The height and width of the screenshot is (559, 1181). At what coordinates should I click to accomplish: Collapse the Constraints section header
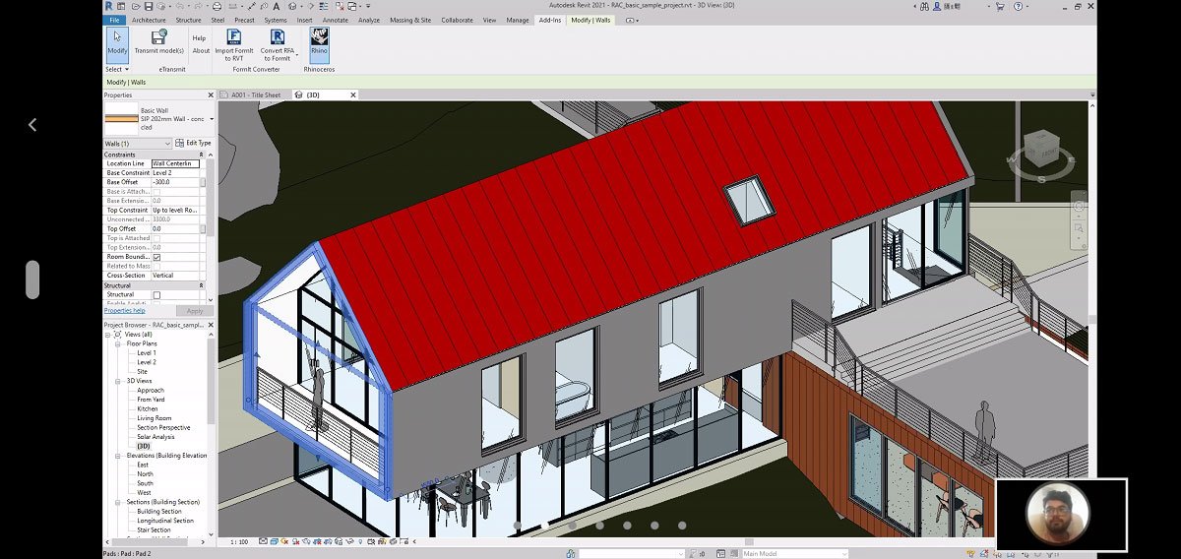pyautogui.click(x=201, y=155)
